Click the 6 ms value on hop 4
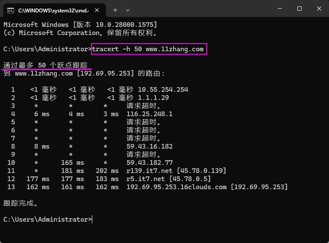 42,114
